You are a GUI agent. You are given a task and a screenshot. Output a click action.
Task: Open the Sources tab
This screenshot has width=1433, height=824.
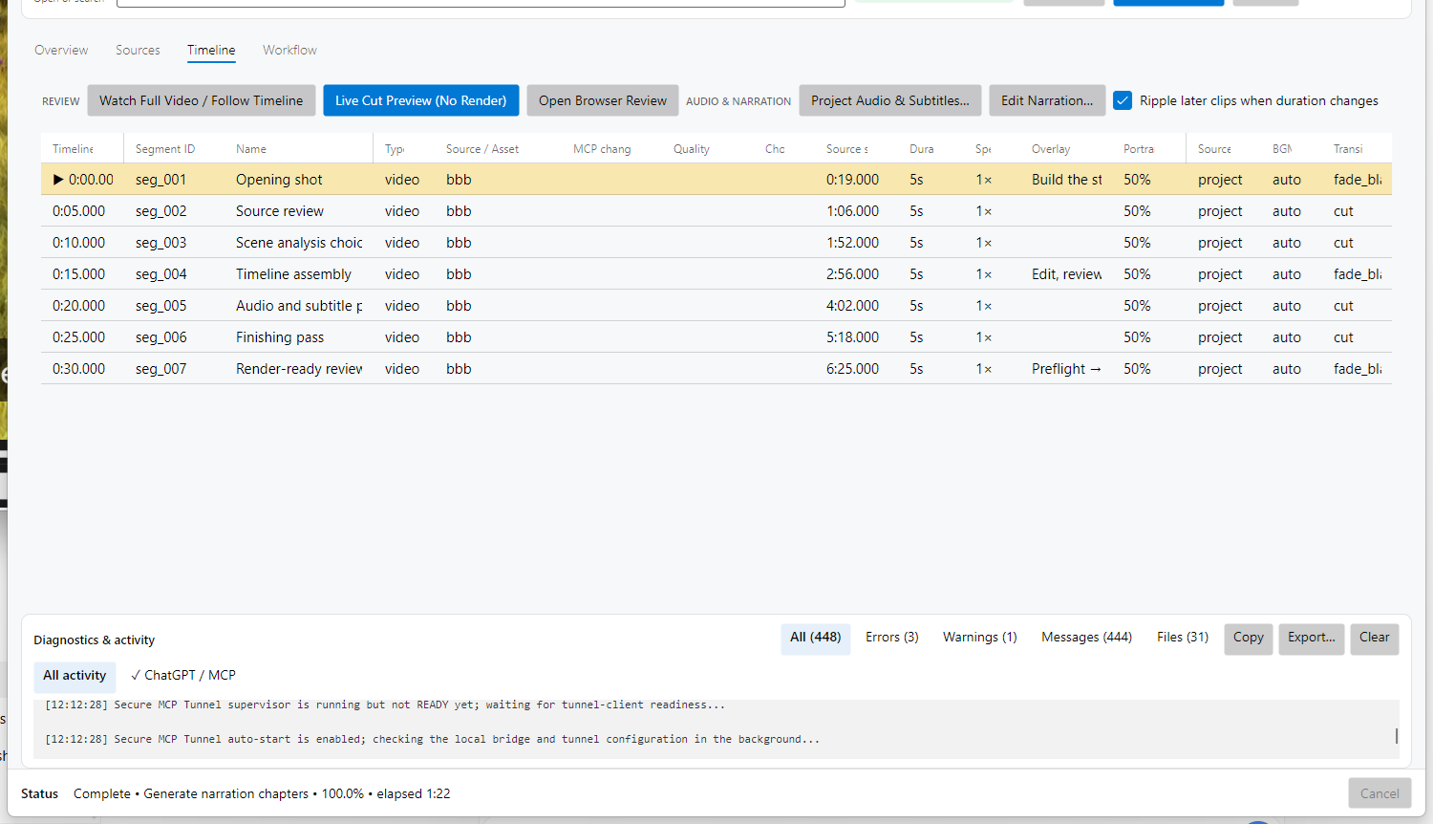pos(138,50)
